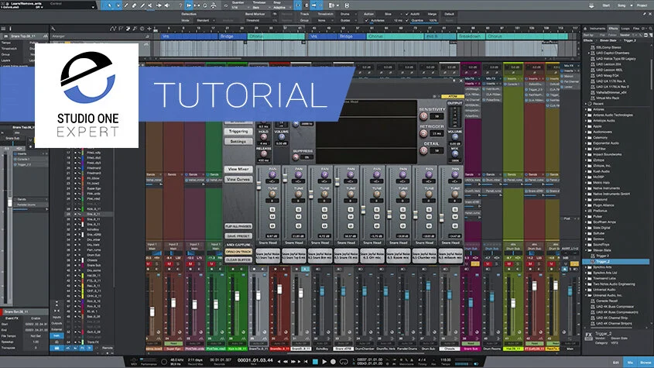Select the Paint pencil tool
654x368 pixels.
coord(142,5)
